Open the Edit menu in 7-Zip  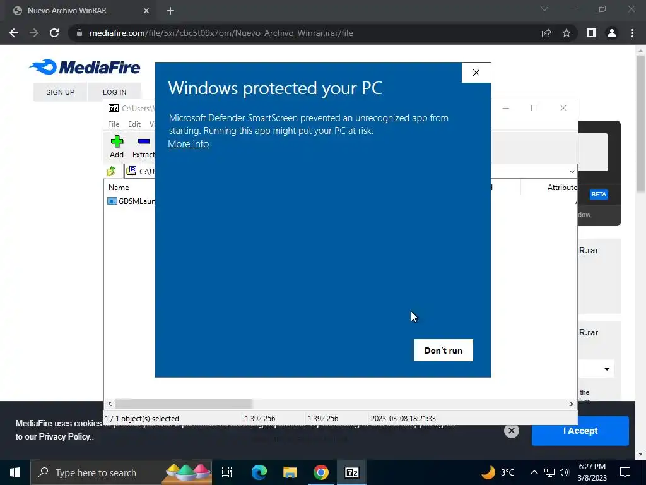[x=134, y=124]
